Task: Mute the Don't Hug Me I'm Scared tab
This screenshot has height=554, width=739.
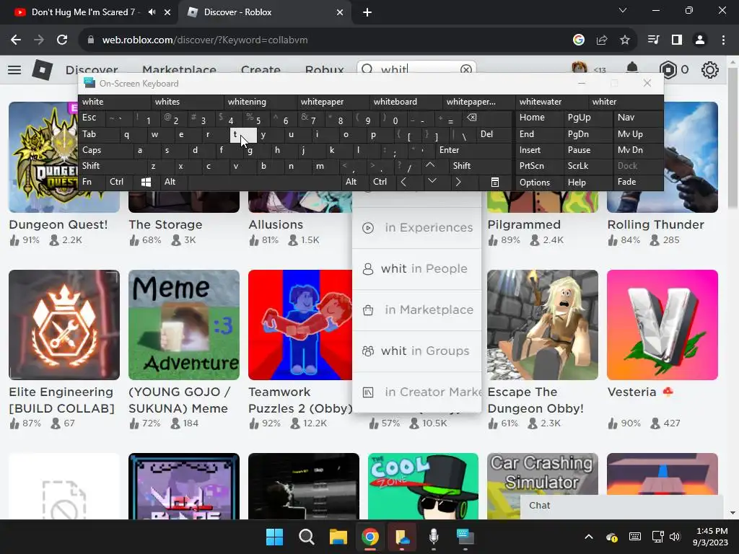Action: tap(152, 12)
